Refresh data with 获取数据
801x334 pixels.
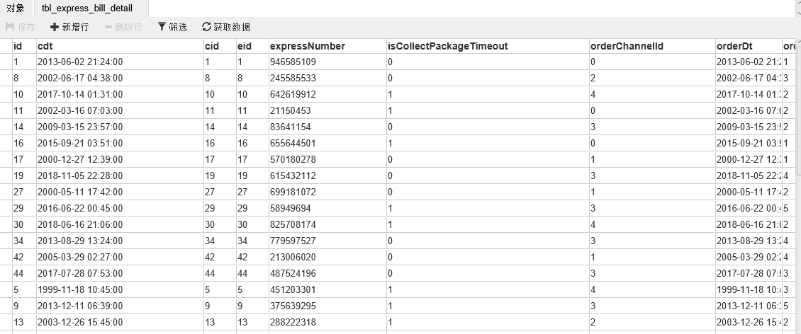[x=226, y=27]
